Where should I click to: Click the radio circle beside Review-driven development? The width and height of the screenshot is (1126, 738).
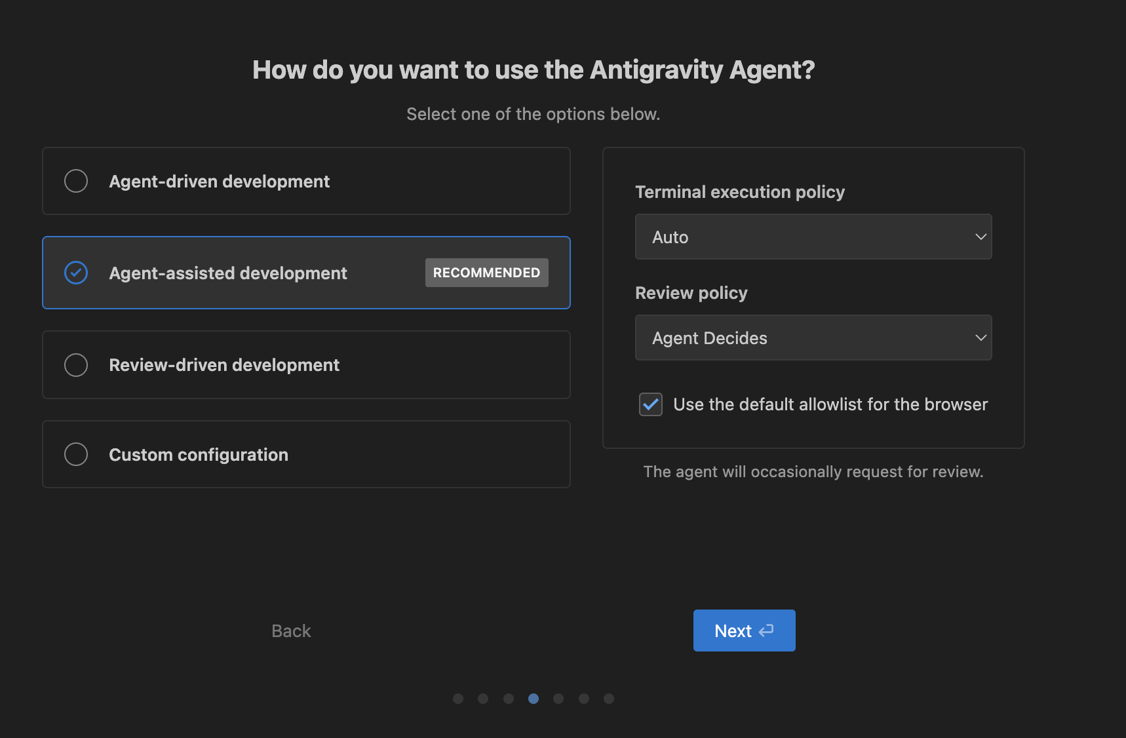tap(75, 365)
